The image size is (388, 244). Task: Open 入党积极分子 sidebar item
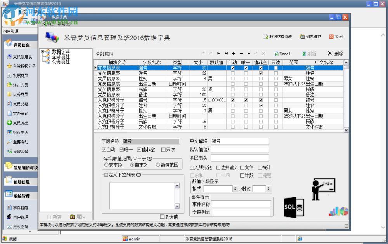21,66
